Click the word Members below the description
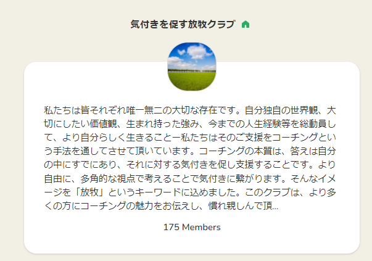The width and height of the screenshot is (372, 261). coord(200,227)
